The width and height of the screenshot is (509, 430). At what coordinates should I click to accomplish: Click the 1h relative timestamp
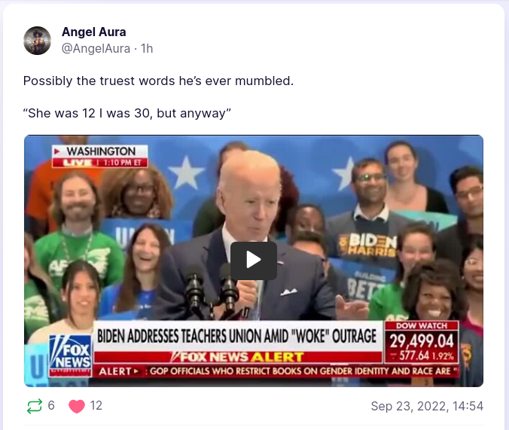click(147, 48)
